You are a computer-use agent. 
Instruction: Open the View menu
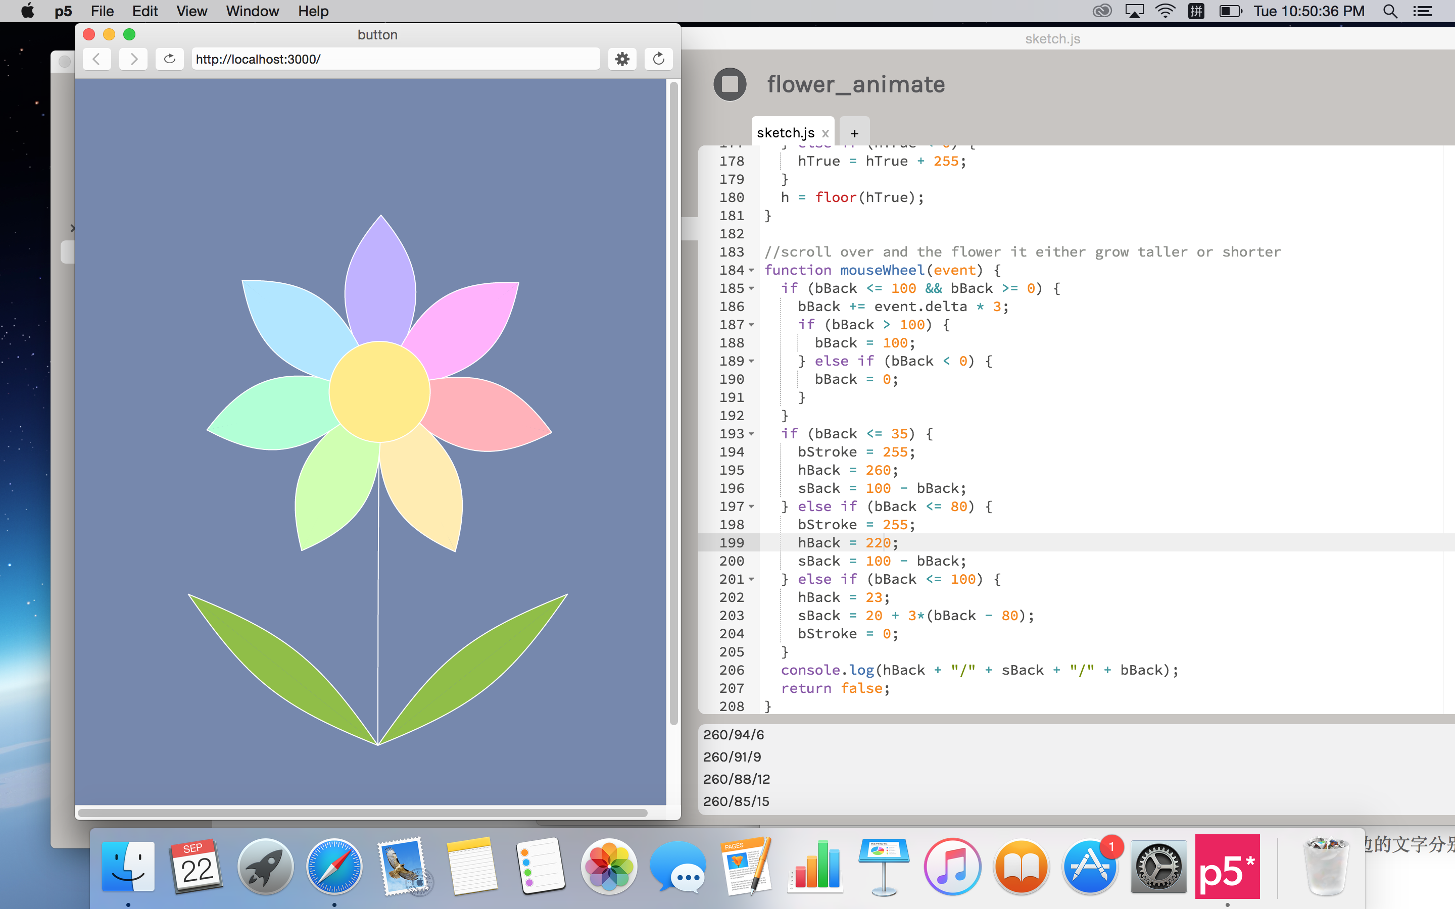(x=192, y=11)
